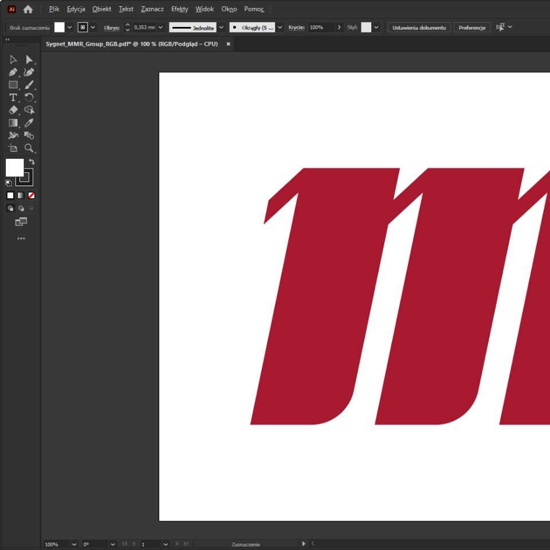This screenshot has width=550, height=550.
Task: Open the Pomoc menu
Action: point(254,9)
